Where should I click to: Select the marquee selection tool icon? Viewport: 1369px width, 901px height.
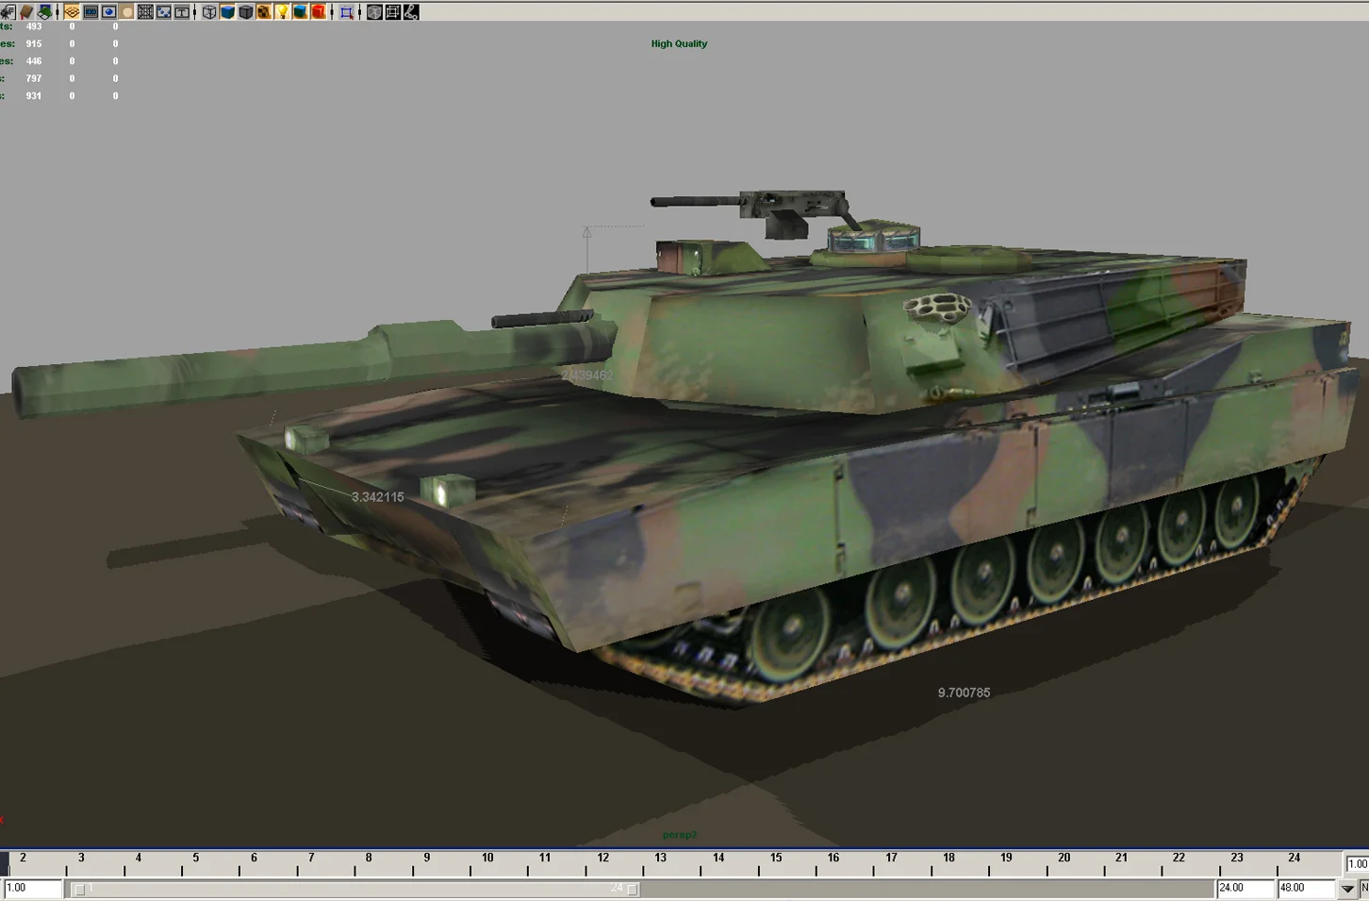(x=344, y=11)
